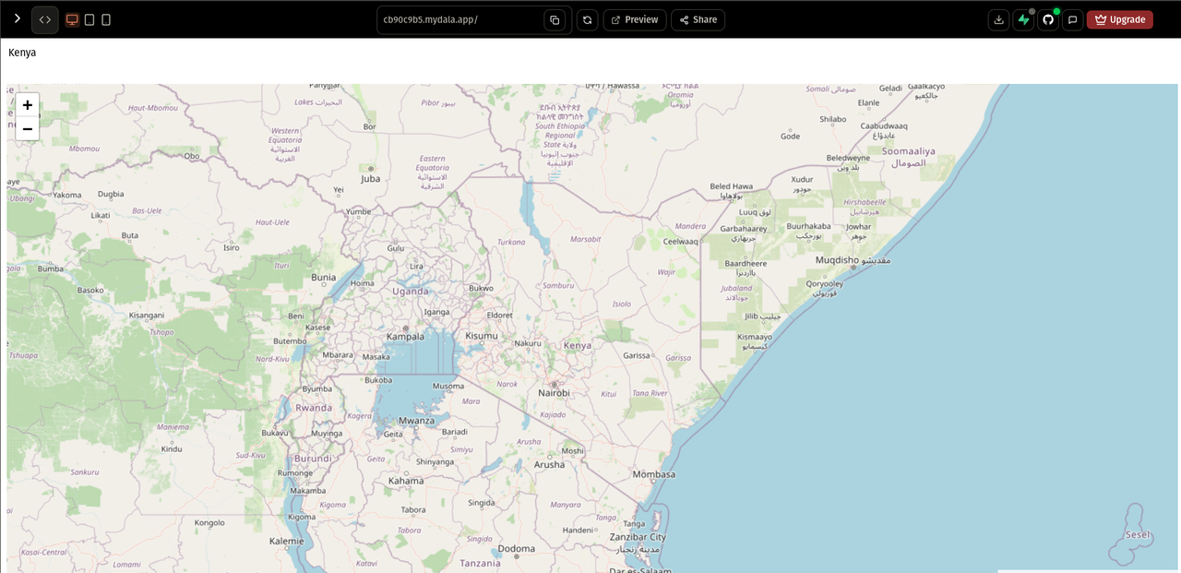Viewport: 1181px width, 573px height.
Task: Click the Musoma label on map
Action: [448, 386]
